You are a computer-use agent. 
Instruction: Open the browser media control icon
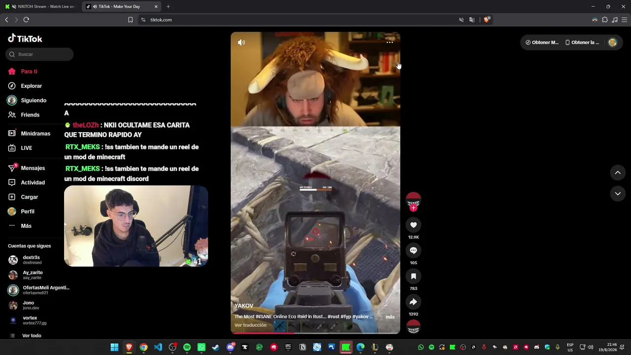pyautogui.click(x=615, y=20)
